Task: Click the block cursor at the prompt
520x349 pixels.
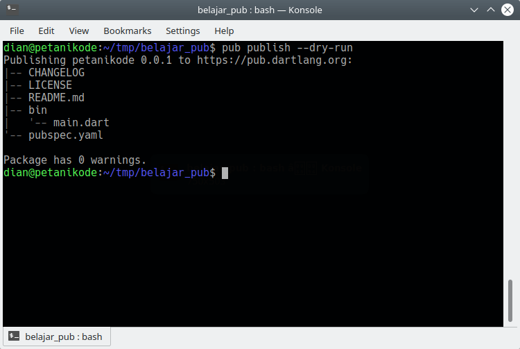Action: click(225, 173)
